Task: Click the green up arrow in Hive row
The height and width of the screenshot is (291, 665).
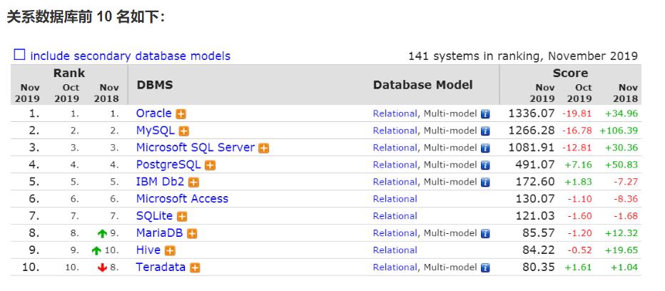Action: pyautogui.click(x=96, y=250)
